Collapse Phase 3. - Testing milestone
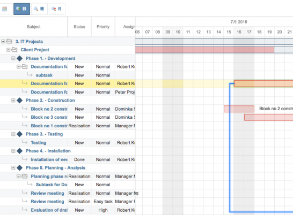293x215 pixels. [x=13, y=134]
